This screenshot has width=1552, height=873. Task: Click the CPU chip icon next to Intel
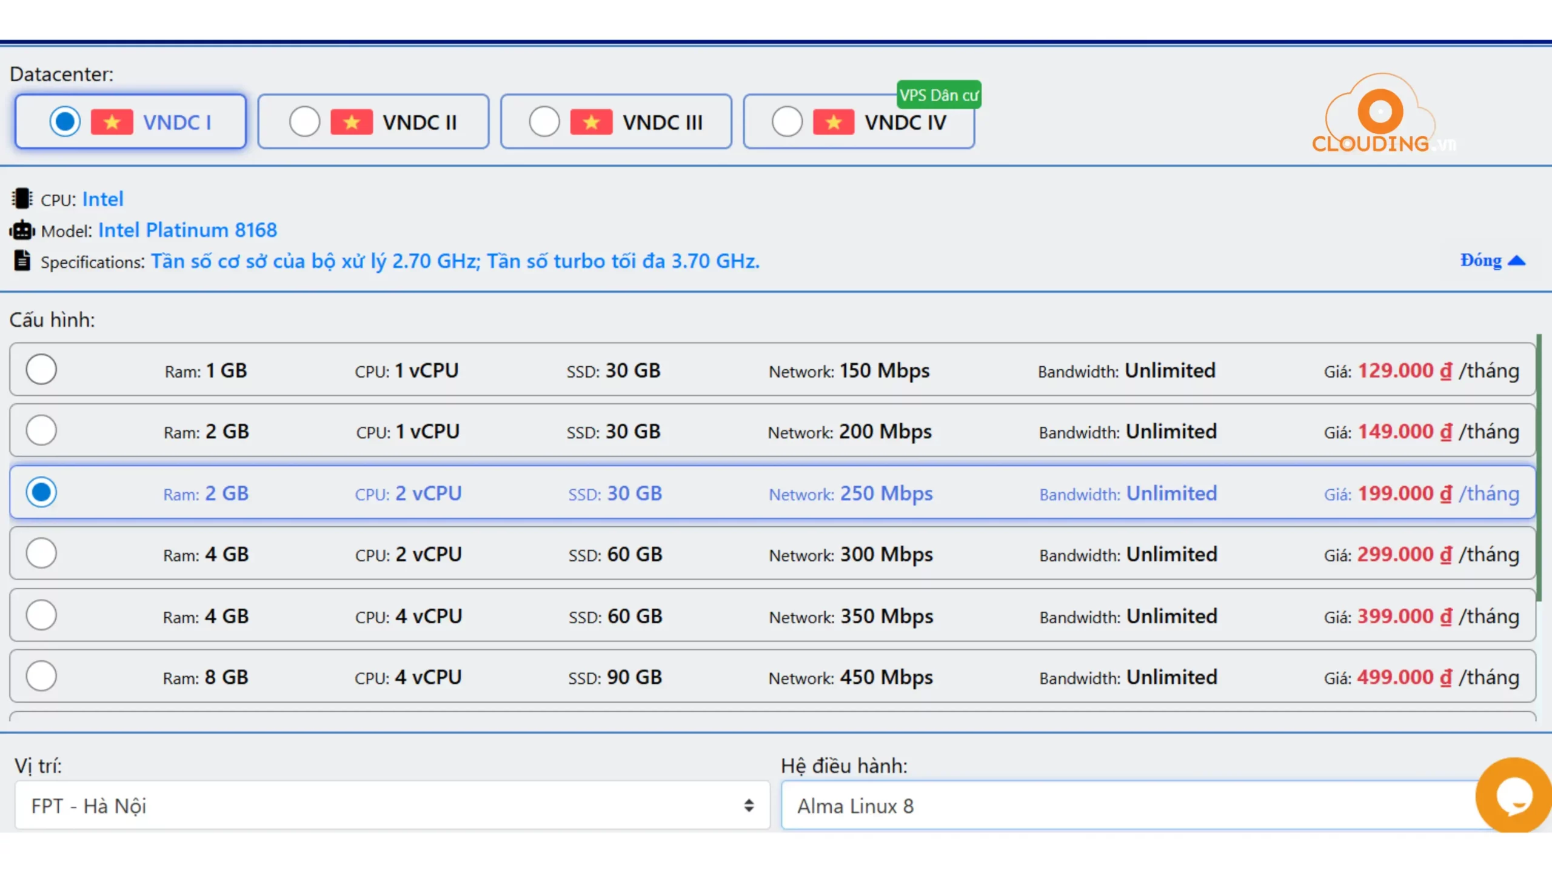pos(22,198)
